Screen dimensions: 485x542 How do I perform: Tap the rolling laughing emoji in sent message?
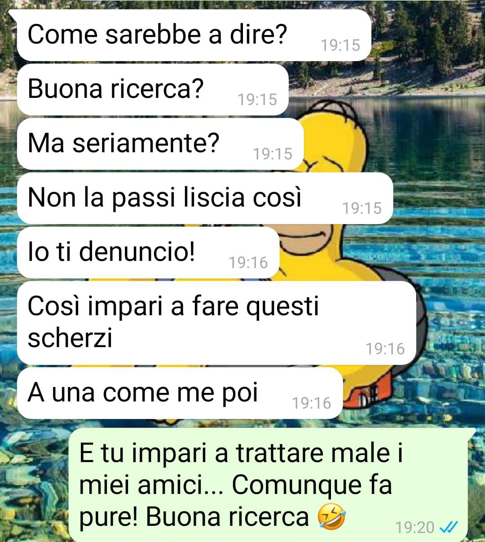click(x=331, y=517)
